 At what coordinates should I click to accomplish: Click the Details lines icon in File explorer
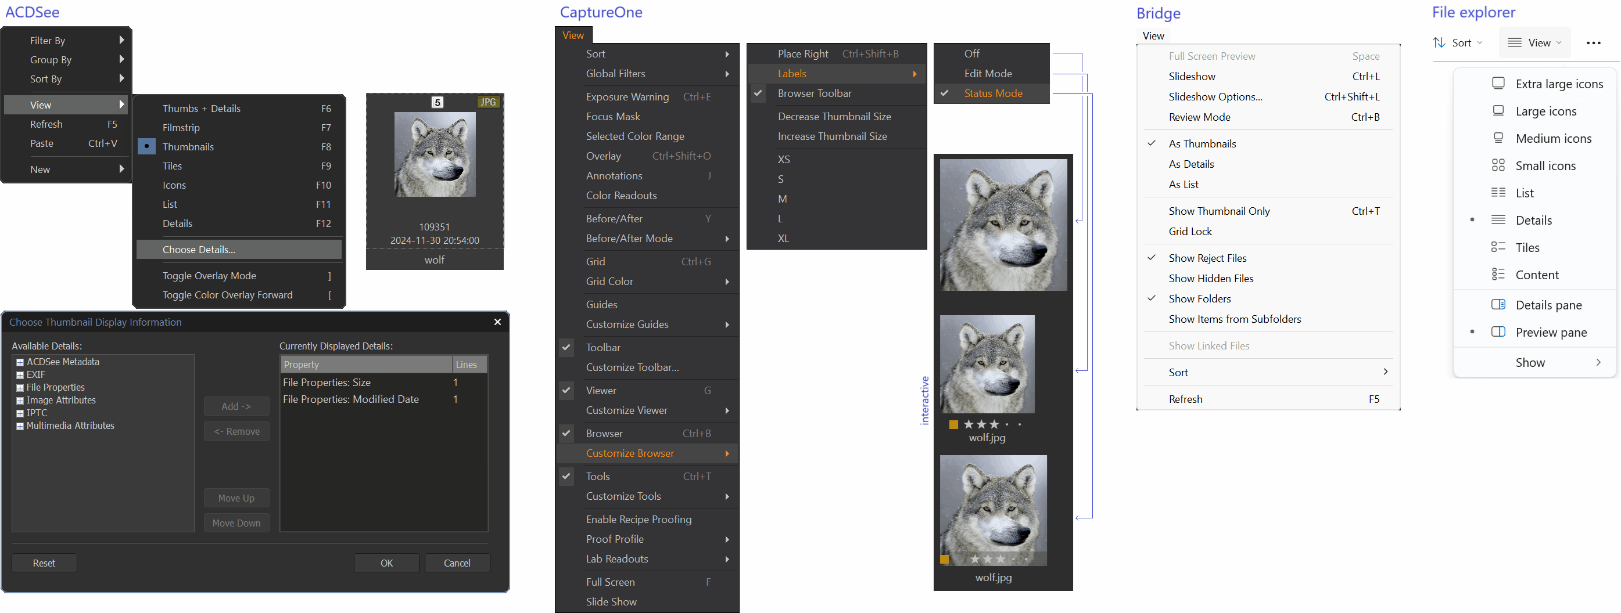(1498, 220)
